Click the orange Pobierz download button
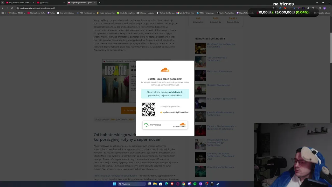Screen dimensions: 332x187 point(128,110)
